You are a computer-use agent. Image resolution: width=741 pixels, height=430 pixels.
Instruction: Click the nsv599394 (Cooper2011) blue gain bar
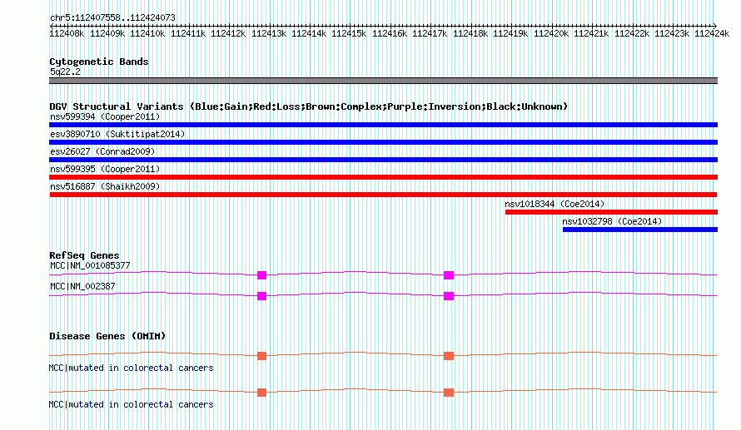(x=383, y=125)
